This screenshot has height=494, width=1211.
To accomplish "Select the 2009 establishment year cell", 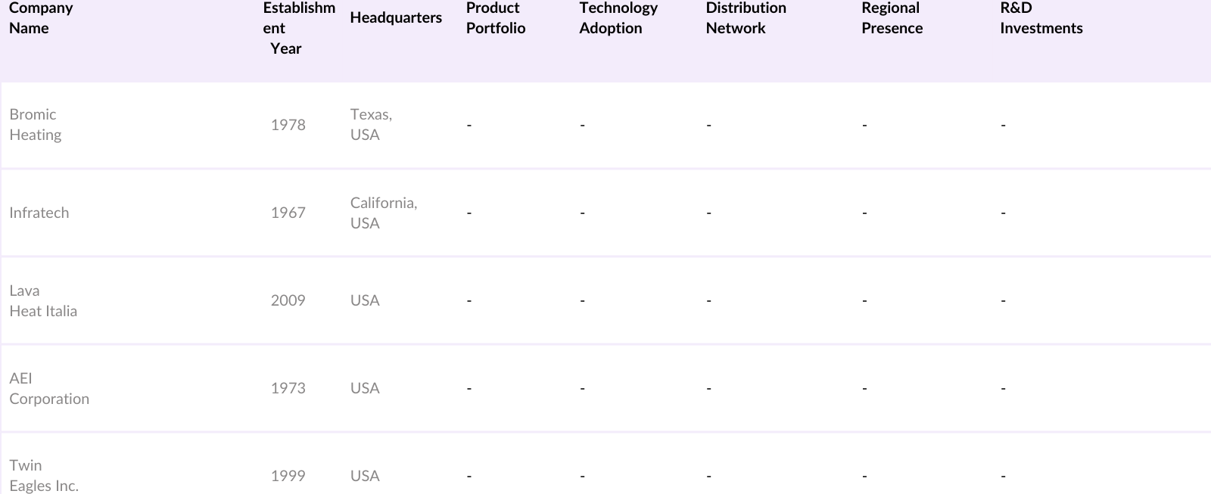I will click(x=288, y=300).
